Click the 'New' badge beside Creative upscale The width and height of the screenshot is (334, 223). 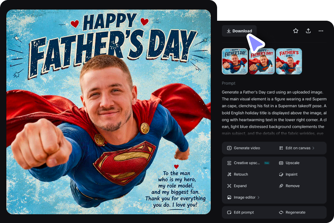[267, 163]
